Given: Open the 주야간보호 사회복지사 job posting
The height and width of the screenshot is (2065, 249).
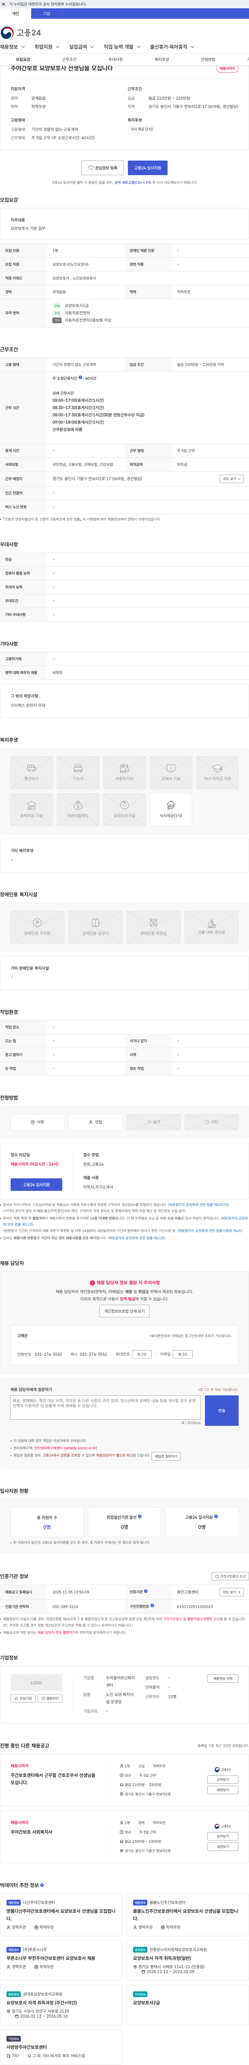Looking at the screenshot, I should 31,1832.
